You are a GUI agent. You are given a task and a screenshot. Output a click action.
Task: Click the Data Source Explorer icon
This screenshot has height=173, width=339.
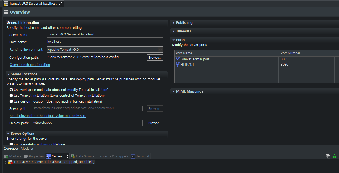coord(73,156)
